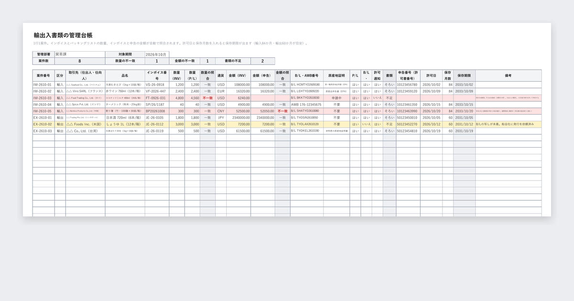The height and width of the screenshot is (301, 574).
Task: Click the 管理部署 value cell 貿易課
Action: tap(79, 54)
